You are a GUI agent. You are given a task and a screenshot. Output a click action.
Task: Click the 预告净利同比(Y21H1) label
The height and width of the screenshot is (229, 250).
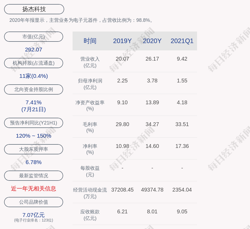pos(34,123)
